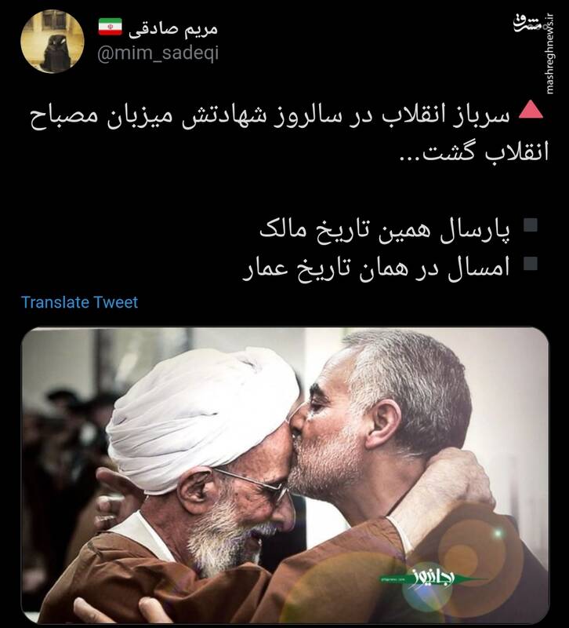Select the line امسال در همان تاریخ عمار
The width and height of the screenshot is (569, 628).
[x=376, y=268]
